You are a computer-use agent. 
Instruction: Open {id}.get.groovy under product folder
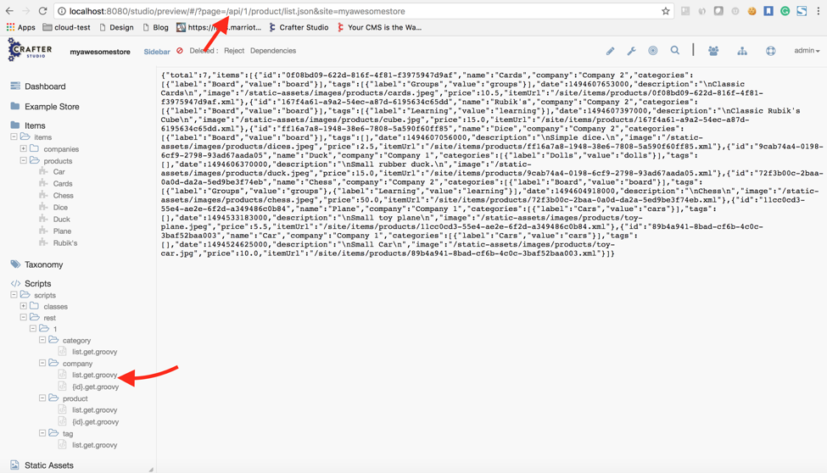pos(96,422)
